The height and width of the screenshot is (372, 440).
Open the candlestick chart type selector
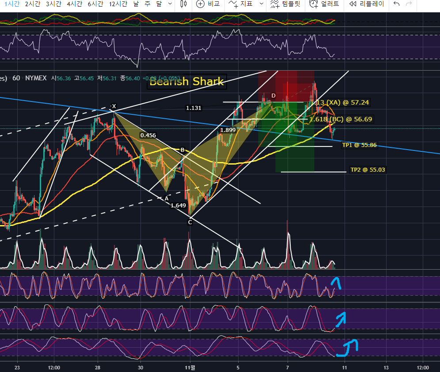coord(183,4)
